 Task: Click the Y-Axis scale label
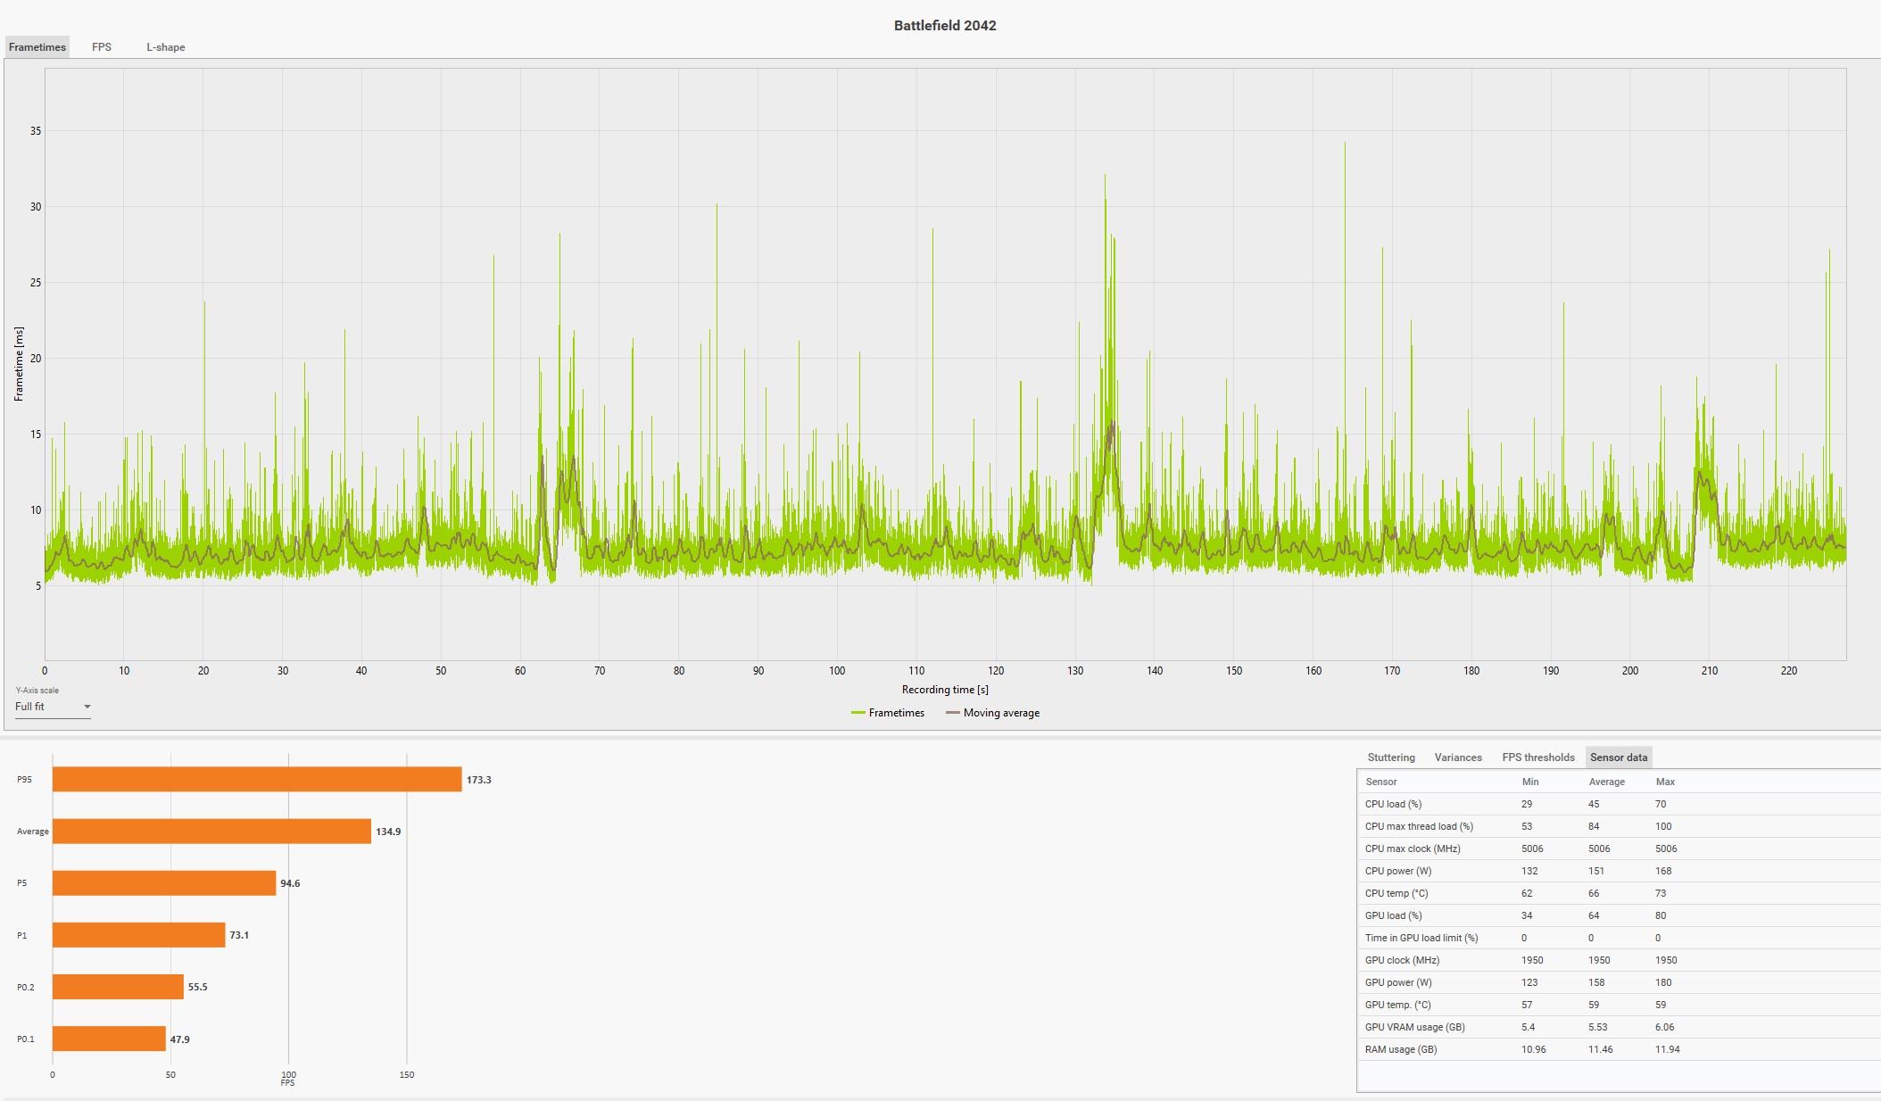click(x=37, y=691)
